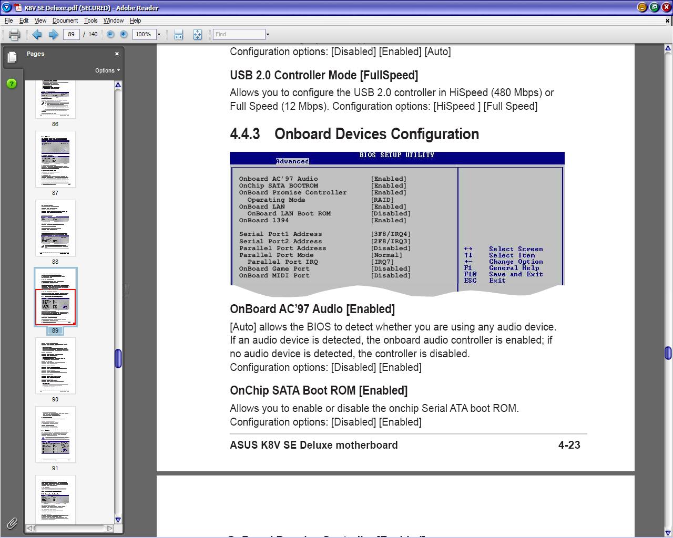Click the document scroll down arrow
This screenshot has height=538, width=673.
pyautogui.click(x=668, y=533)
